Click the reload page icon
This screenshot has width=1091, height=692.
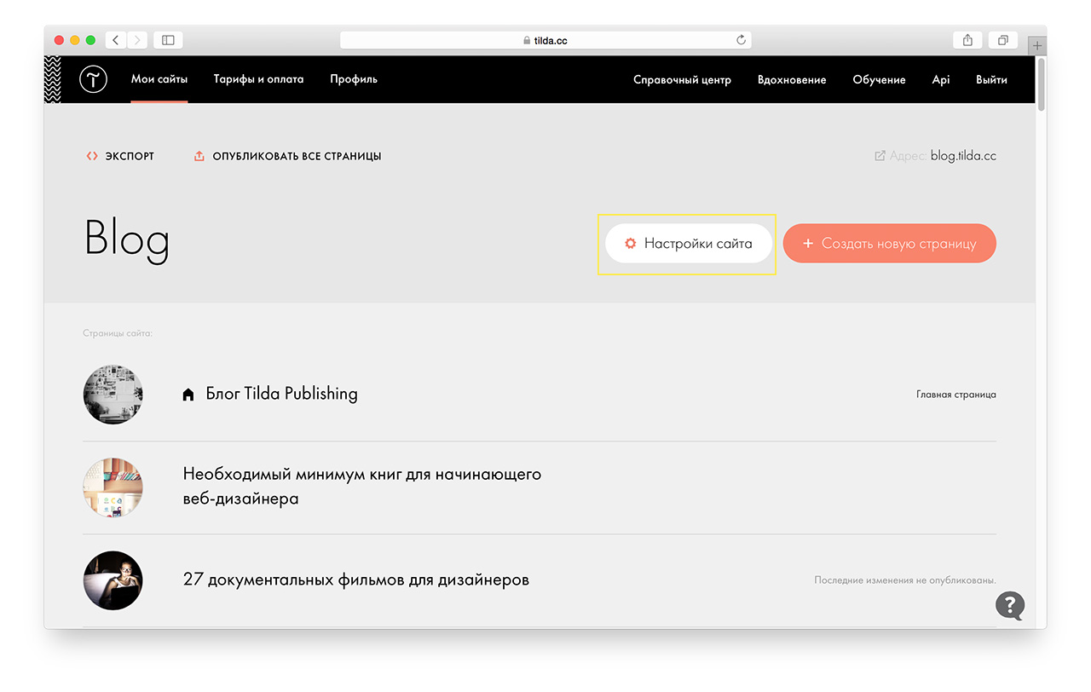pyautogui.click(x=741, y=40)
